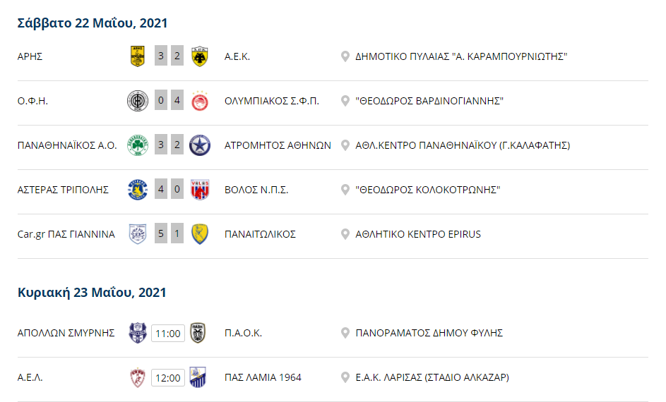Open the ΒΟΛΟΣ Ν.Π.Σ. team link
Screen dimensions: 666x402
[x=256, y=190]
